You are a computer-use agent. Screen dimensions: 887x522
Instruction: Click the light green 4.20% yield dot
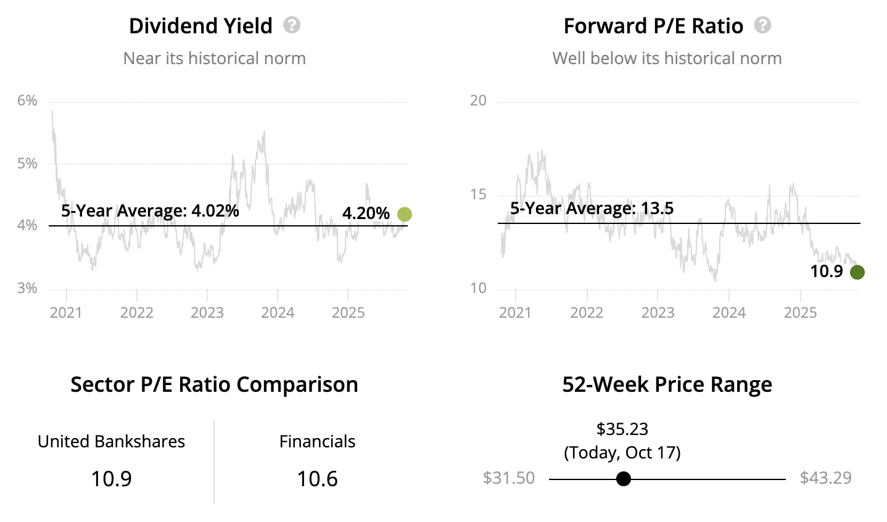pyautogui.click(x=405, y=214)
